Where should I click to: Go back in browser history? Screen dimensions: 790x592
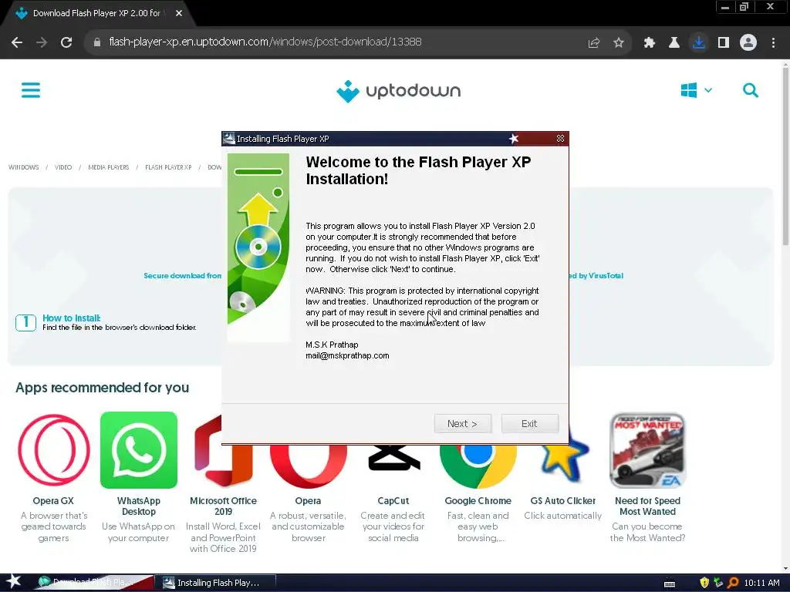click(x=17, y=42)
